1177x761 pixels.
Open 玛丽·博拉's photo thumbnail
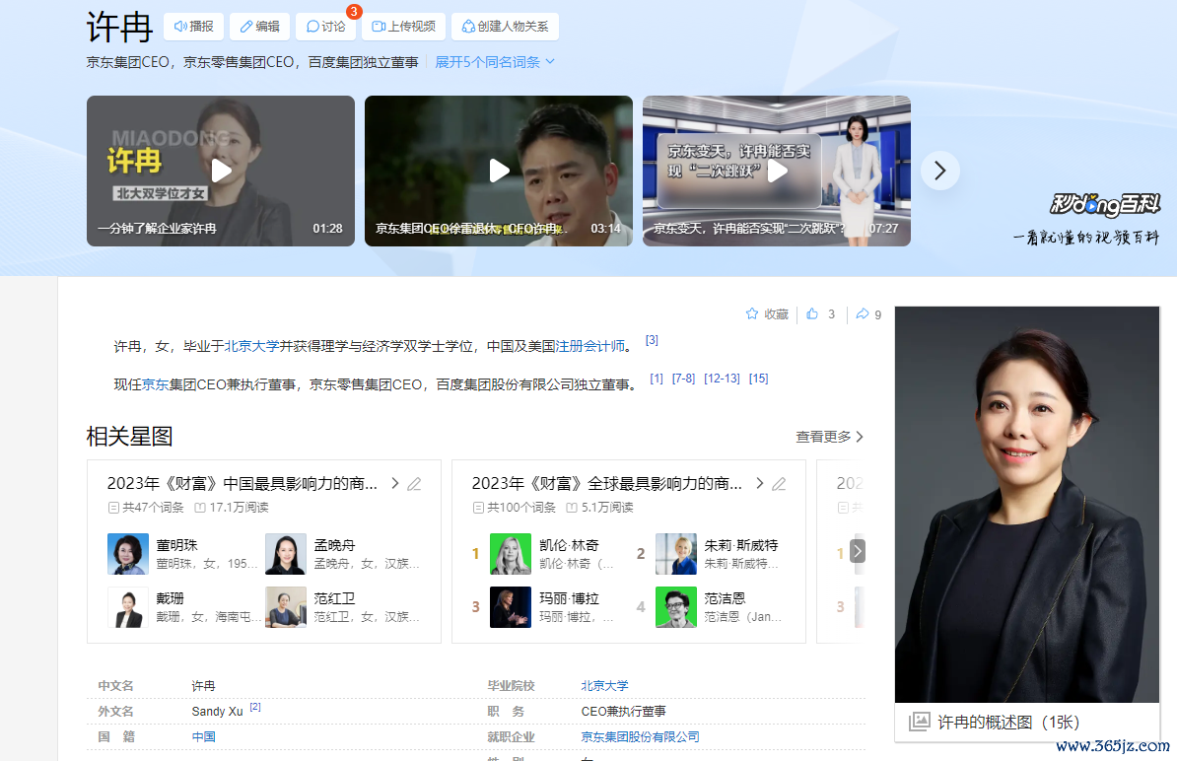(511, 607)
